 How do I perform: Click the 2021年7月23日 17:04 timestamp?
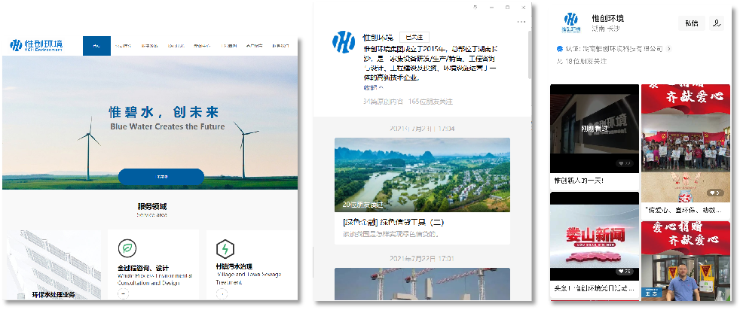pos(423,128)
